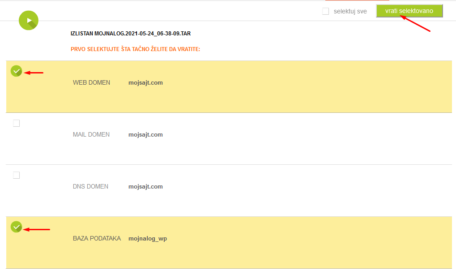Image resolution: width=456 pixels, height=275 pixels.
Task: Click mojsajt.com in the WEB DOMEN row
Action: [x=145, y=83]
